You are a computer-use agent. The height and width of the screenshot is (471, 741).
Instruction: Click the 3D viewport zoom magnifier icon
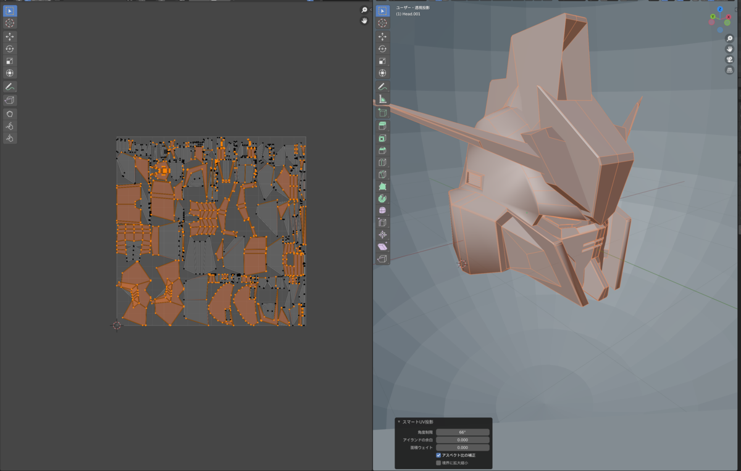click(x=729, y=38)
